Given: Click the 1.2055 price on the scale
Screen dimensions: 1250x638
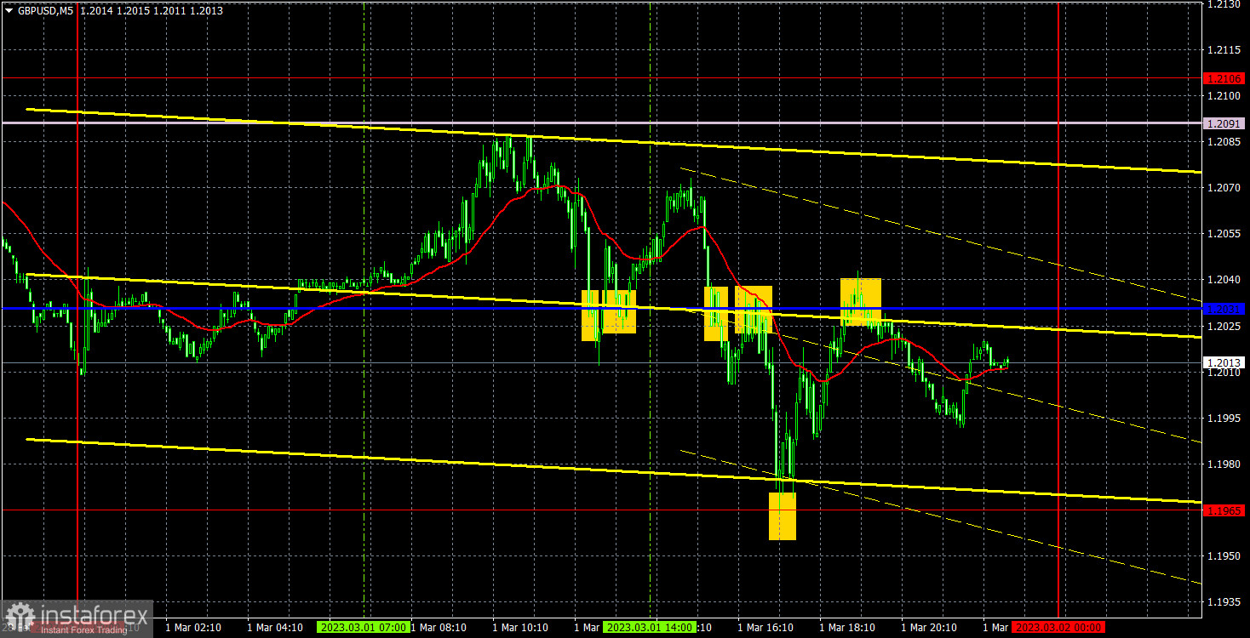Looking at the screenshot, I should tap(1224, 234).
